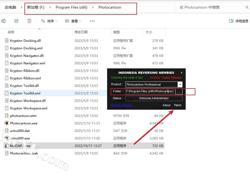Click the file name Krypton Toolkit.xml
This screenshot has width=250, height=177.
(x=25, y=93)
